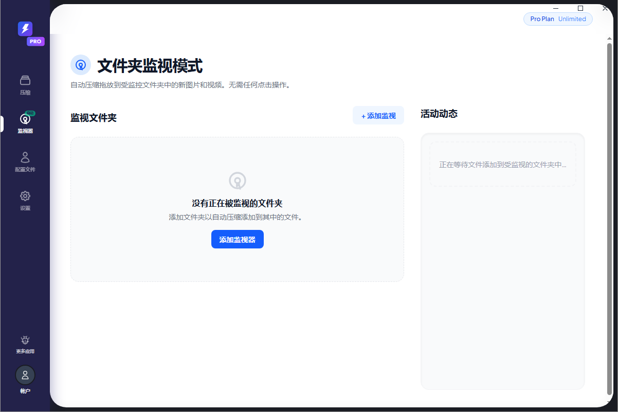Viewport: 618px width, 412px height.
Task: Click the blue 添加监视器 button
Action: [238, 239]
